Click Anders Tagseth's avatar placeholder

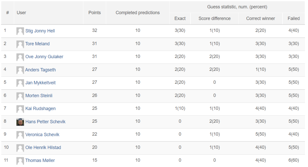(20, 70)
